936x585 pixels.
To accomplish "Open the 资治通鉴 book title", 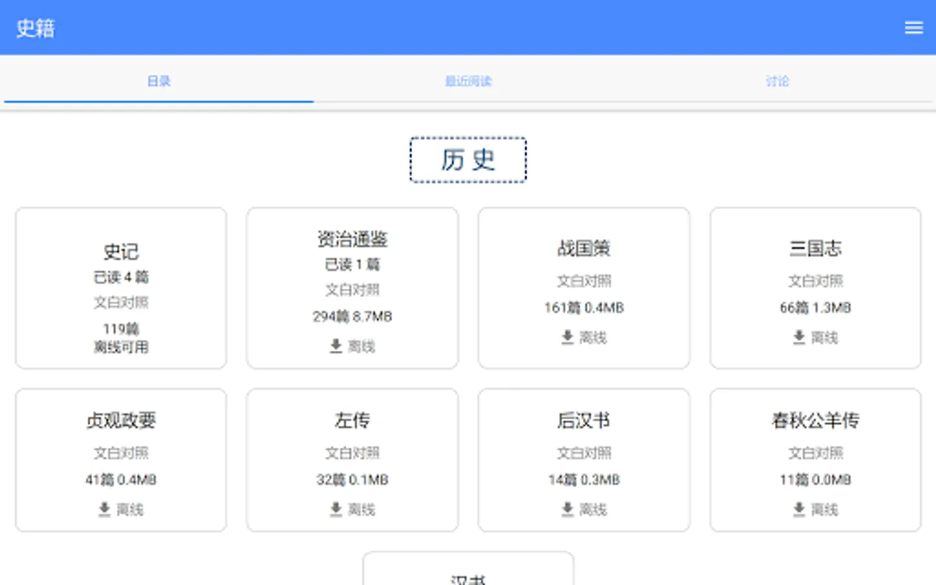I will point(352,239).
